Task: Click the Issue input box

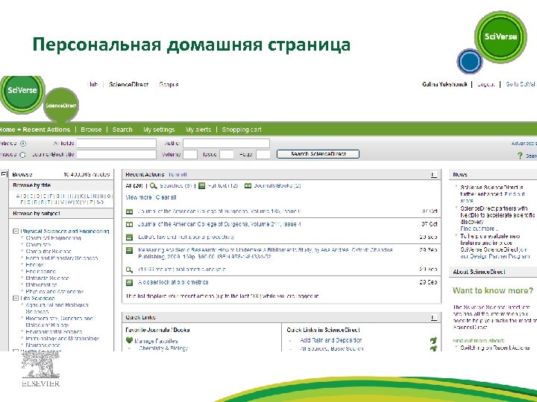Action: 227,155
